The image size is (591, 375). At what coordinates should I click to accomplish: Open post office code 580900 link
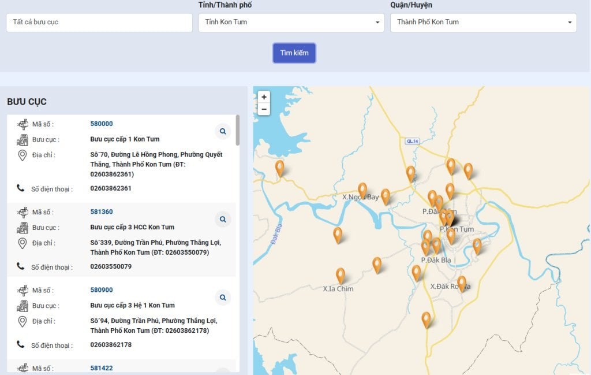(102, 290)
